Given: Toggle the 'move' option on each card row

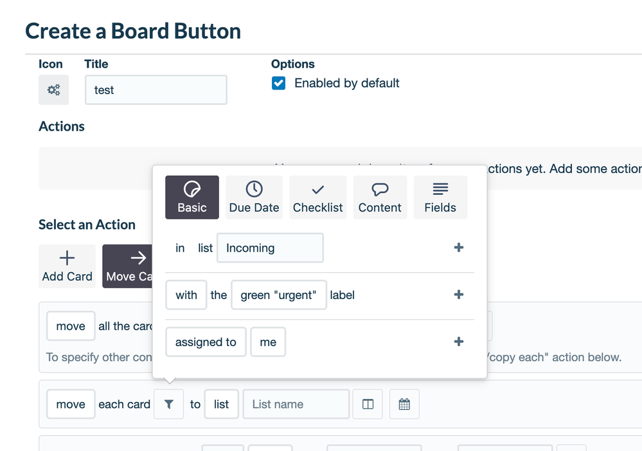Looking at the screenshot, I should point(71,405).
